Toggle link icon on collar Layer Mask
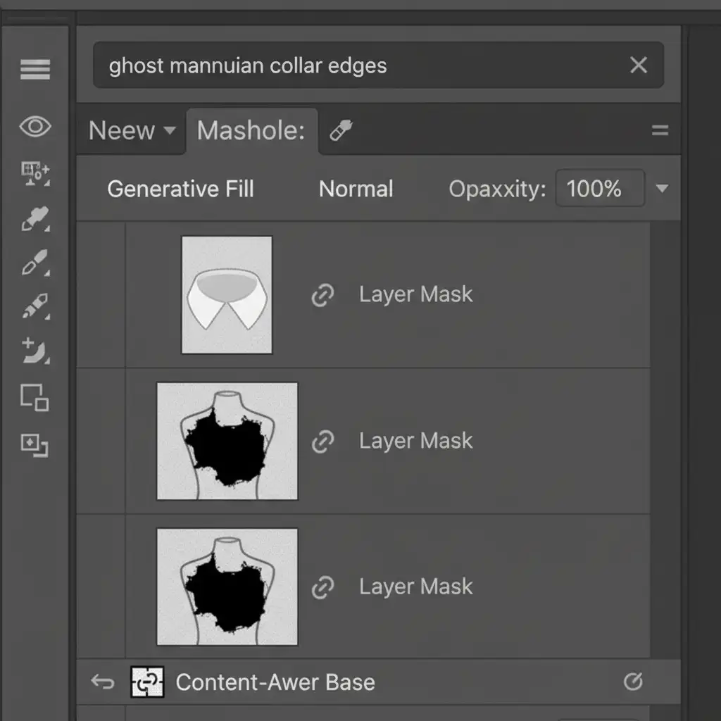 pos(322,295)
